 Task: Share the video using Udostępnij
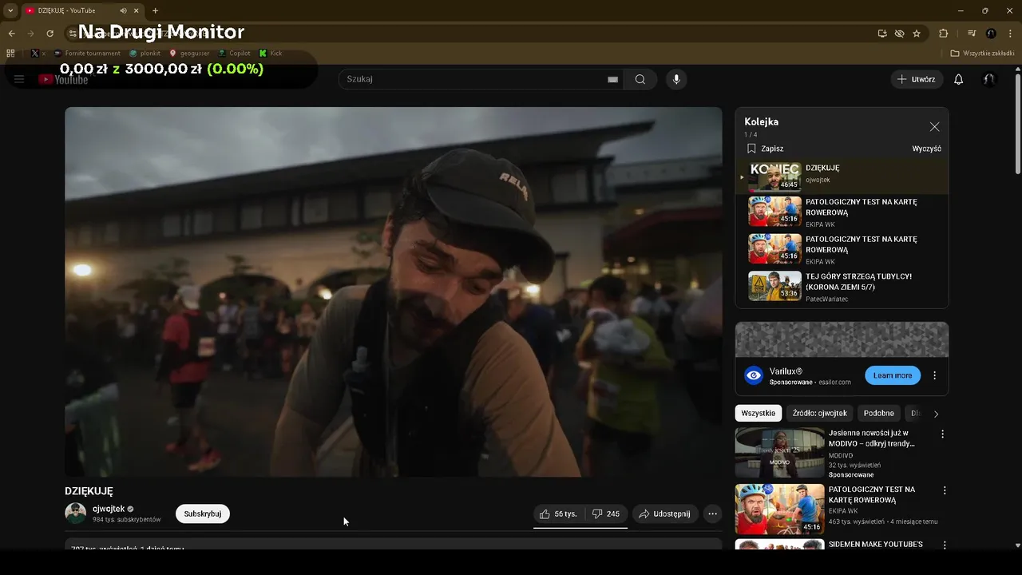coord(665,514)
